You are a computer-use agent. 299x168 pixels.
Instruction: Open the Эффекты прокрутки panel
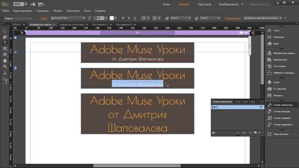click(x=281, y=73)
